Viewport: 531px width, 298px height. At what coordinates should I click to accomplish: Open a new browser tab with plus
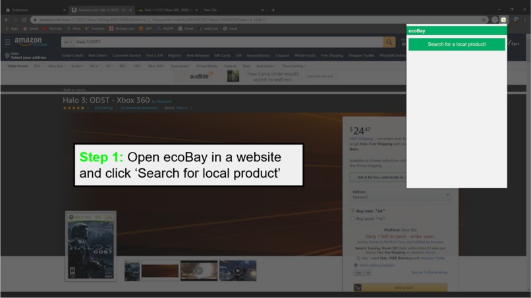[x=273, y=10]
